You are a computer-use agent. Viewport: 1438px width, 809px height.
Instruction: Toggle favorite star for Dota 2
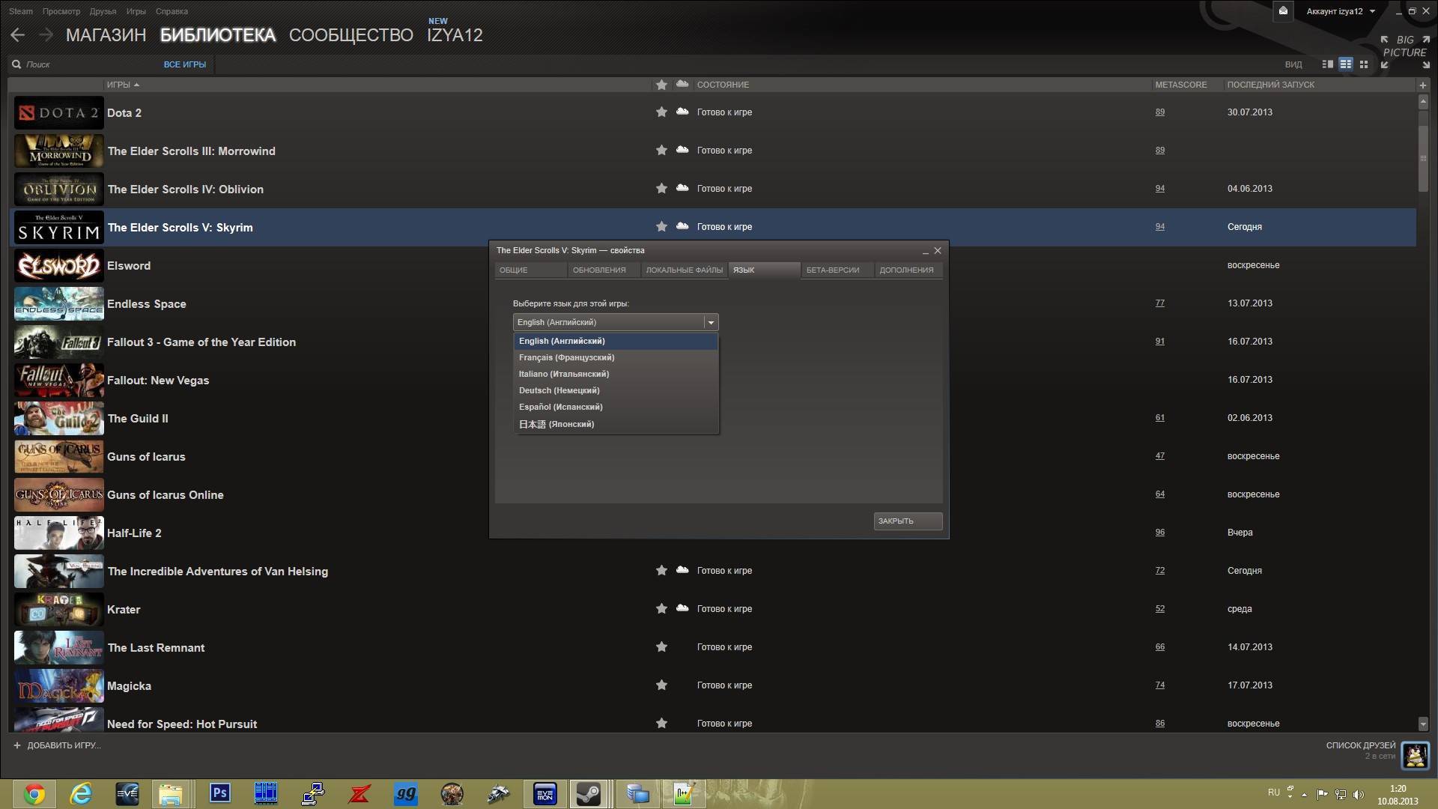(661, 112)
